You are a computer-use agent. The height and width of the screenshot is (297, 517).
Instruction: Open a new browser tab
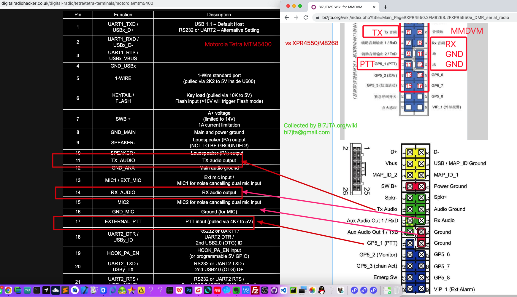pyautogui.click(x=386, y=7)
